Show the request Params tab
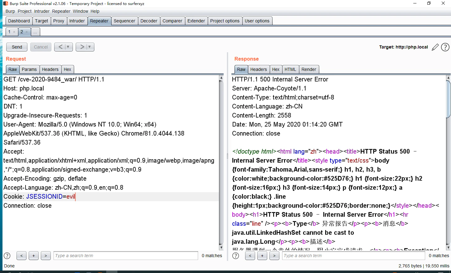The image size is (451, 273). 29,69
